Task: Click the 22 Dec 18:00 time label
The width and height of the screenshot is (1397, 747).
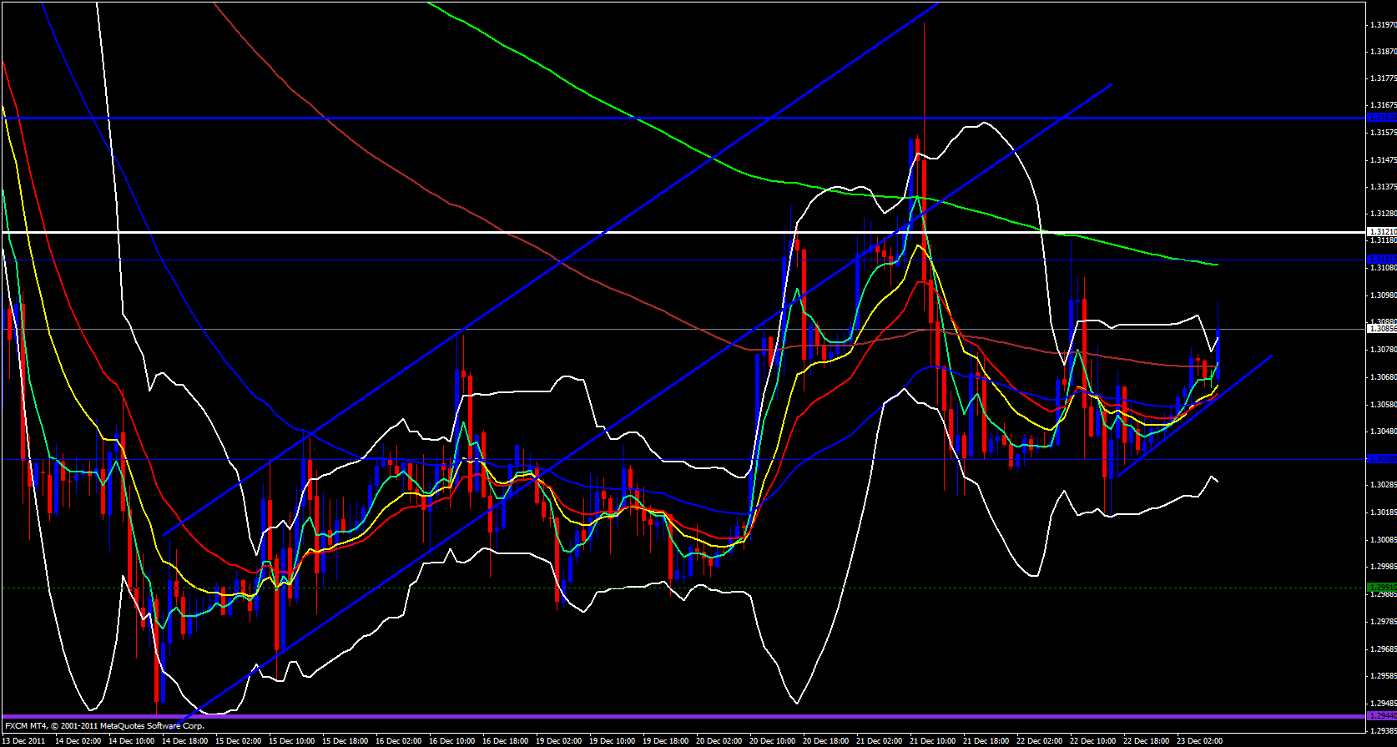Action: pos(1146,740)
